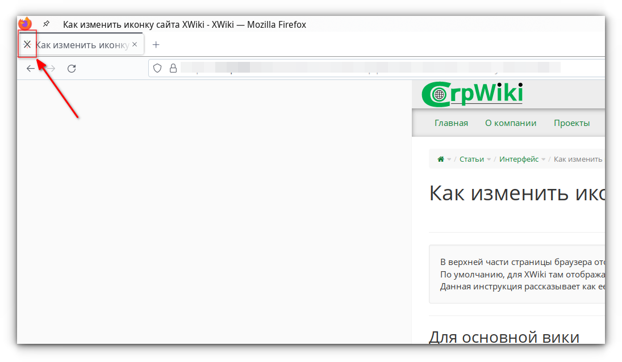Close the 'Как изменить иконку' tab
Image resolution: width=622 pixels, height=362 pixels.
pos(135,44)
